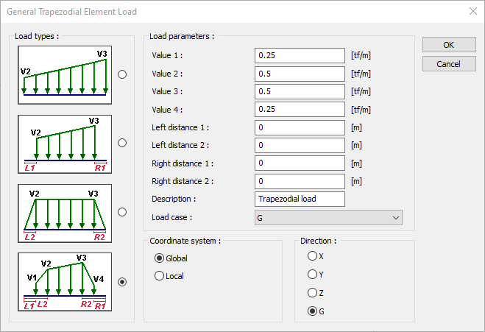Click the load diagram with L1 and R1 offsets
485x332 pixels.
click(64, 143)
